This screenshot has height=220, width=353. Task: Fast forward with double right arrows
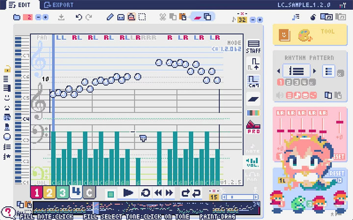pyautogui.click(x=169, y=193)
